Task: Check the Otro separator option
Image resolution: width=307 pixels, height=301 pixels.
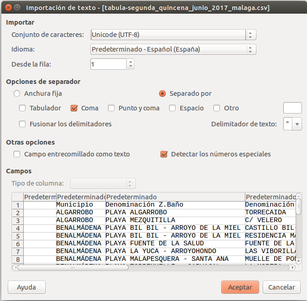Action: point(217,108)
